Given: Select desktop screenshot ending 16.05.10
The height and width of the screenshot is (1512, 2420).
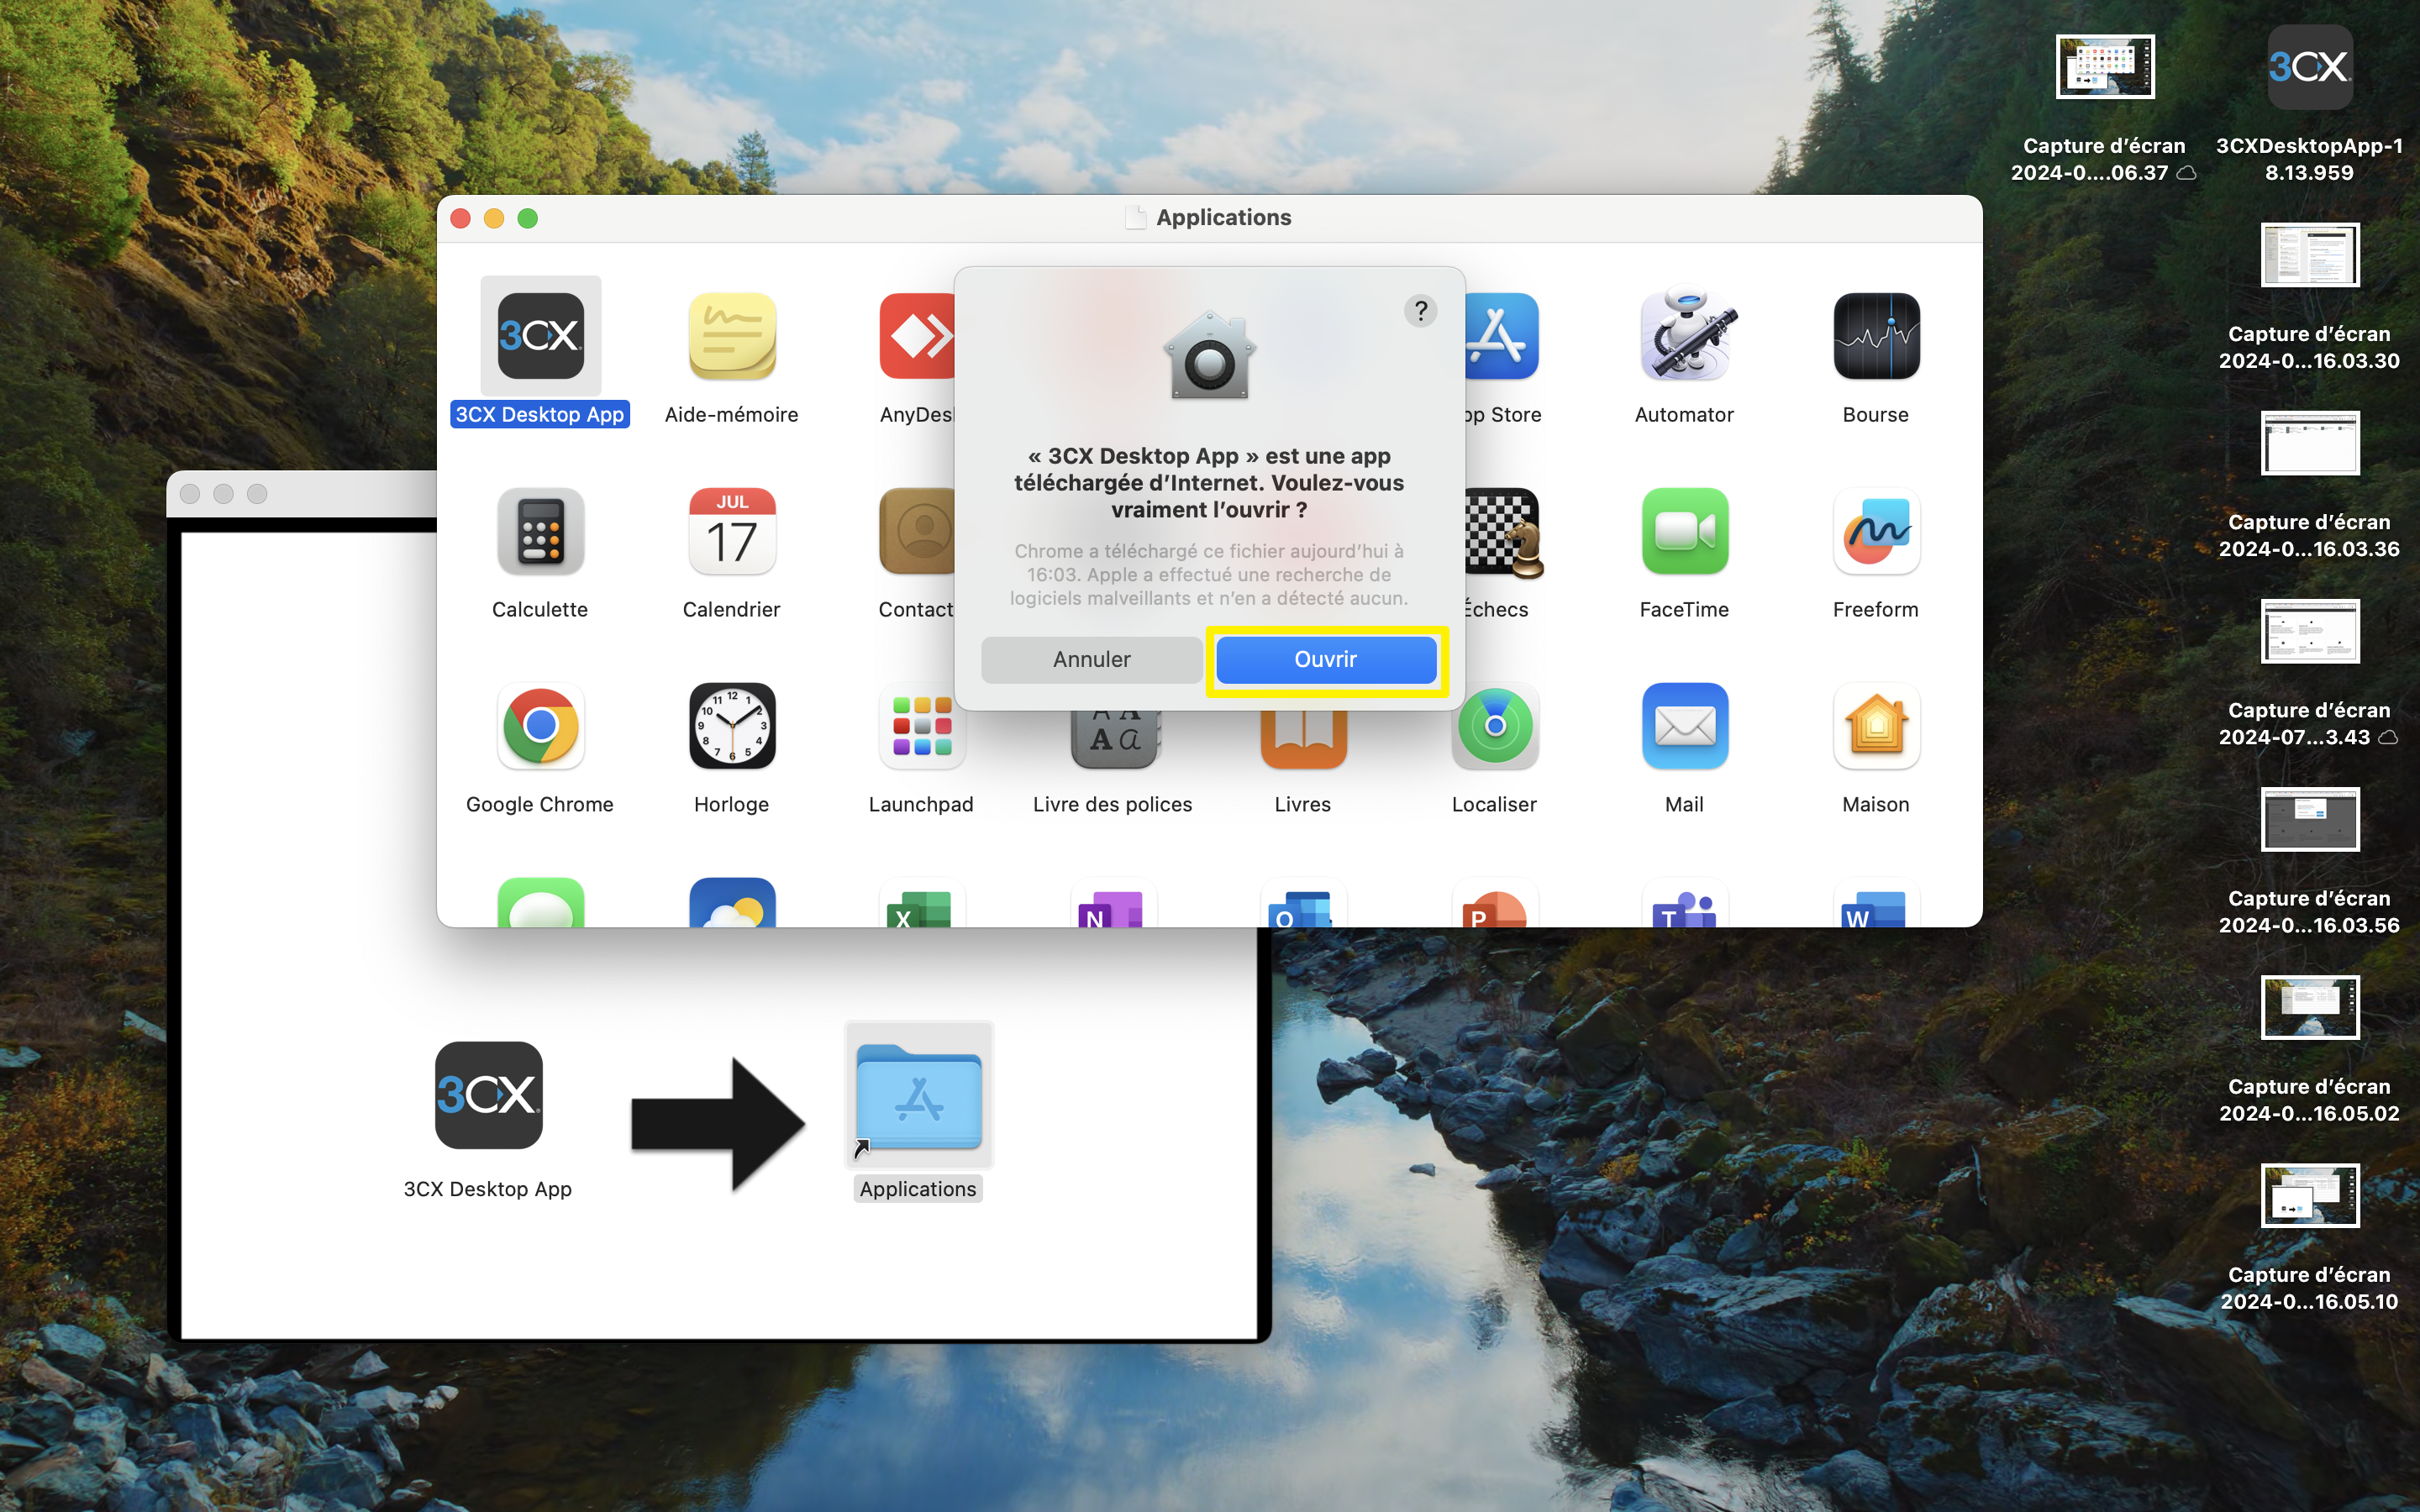Looking at the screenshot, I should coord(2310,1195).
